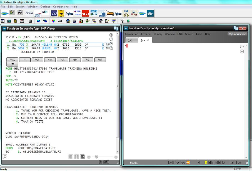Screen dimensions: 252x171
Task: Open the Galileo Desktop Edit menu
Action: (x=10, y=7)
